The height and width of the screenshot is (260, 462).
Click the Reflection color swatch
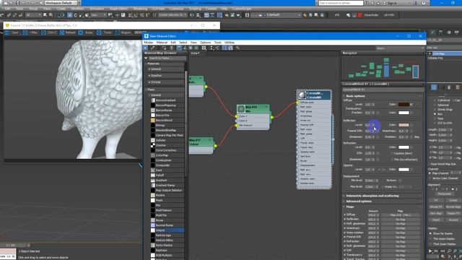coord(404,125)
